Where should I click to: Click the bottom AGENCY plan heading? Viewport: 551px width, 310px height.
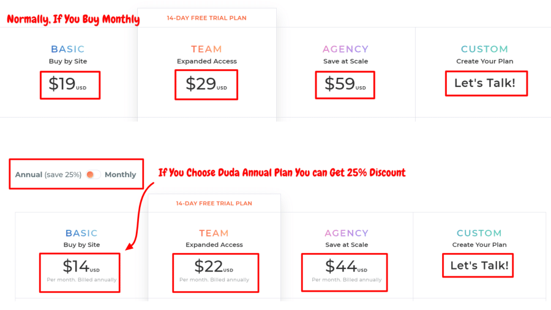(x=347, y=233)
